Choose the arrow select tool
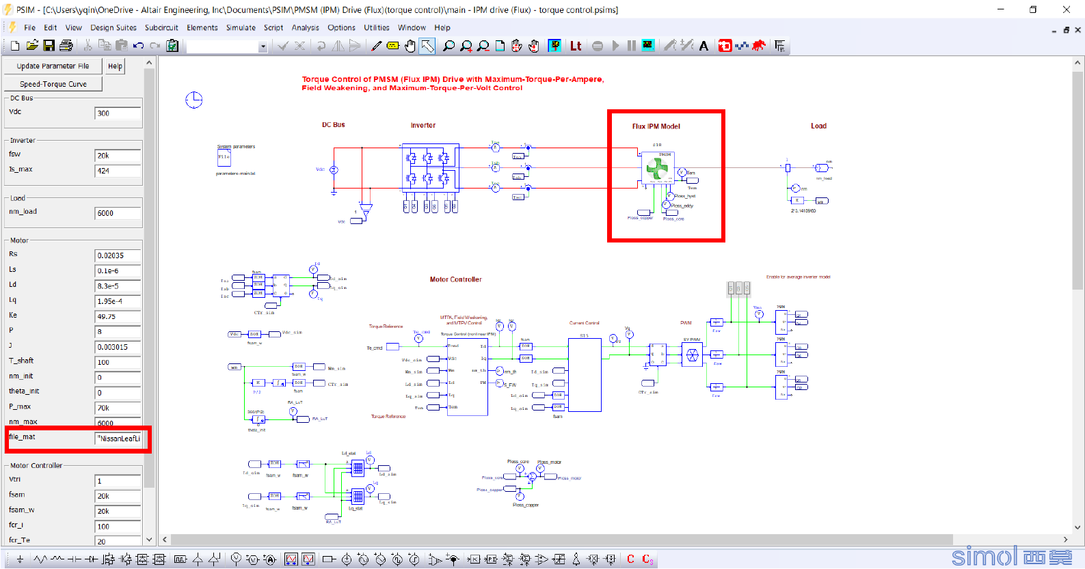The image size is (1085, 569). click(427, 46)
